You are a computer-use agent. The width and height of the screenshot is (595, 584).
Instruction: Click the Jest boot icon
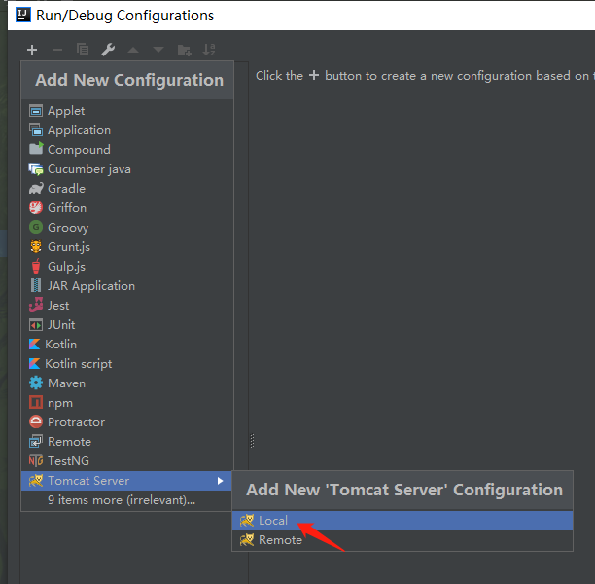[36, 305]
